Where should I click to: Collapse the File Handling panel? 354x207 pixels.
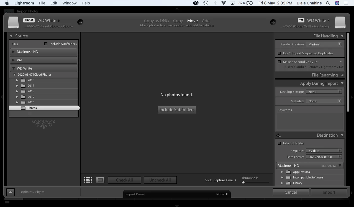(342, 36)
